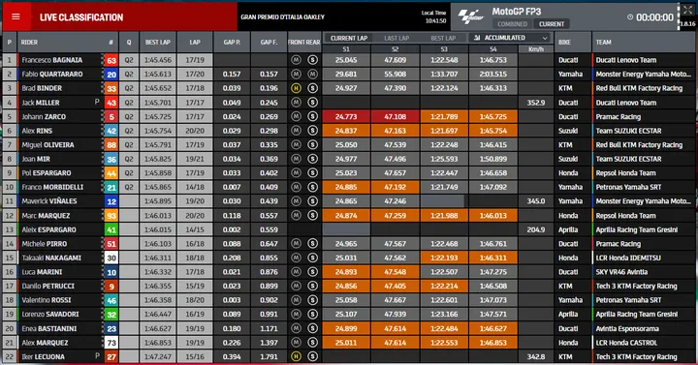
Task: Click Bagnaia's 1:45.456 best lap
Action: pos(158,60)
